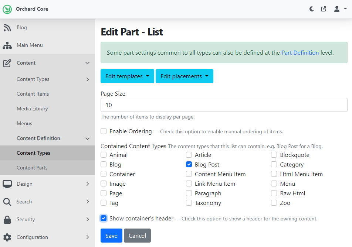Select Content Parts in sidebar
Image resolution: width=352 pixels, height=247 pixels.
click(x=47, y=168)
